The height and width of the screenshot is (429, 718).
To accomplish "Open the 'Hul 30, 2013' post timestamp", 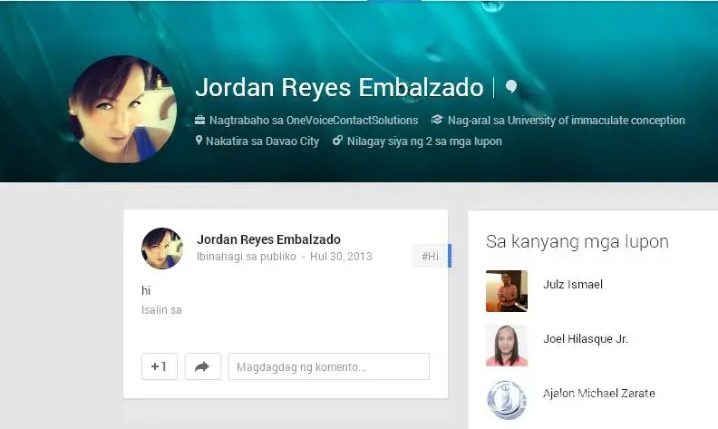I will tap(341, 257).
